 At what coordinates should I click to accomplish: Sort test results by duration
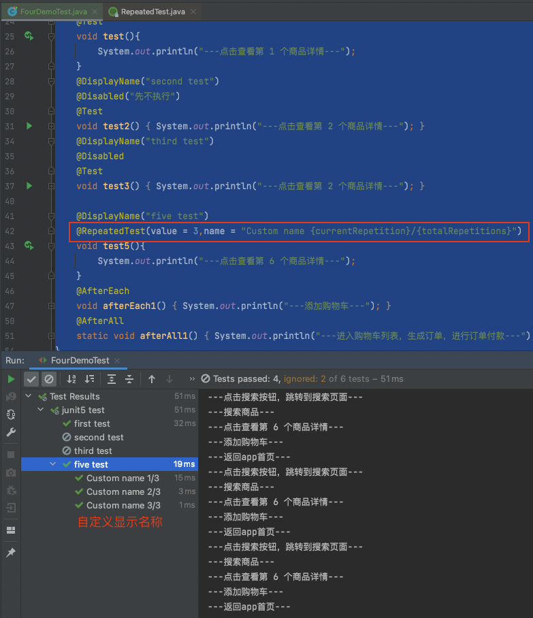(x=89, y=379)
